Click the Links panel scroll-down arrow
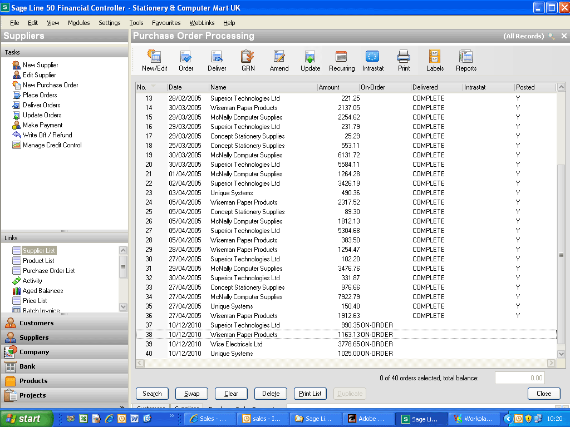Screen dimensions: 570x427 (123, 307)
